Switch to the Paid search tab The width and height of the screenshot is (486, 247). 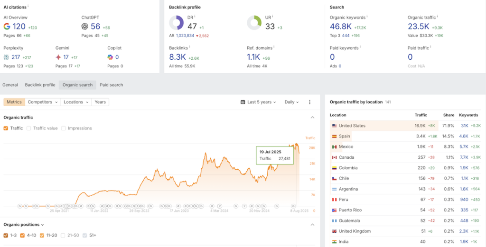click(x=111, y=85)
